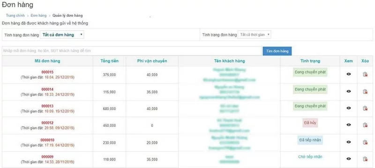This screenshot has width=375, height=168.
Task: View order 000013 eye icon
Action: pyautogui.click(x=348, y=108)
